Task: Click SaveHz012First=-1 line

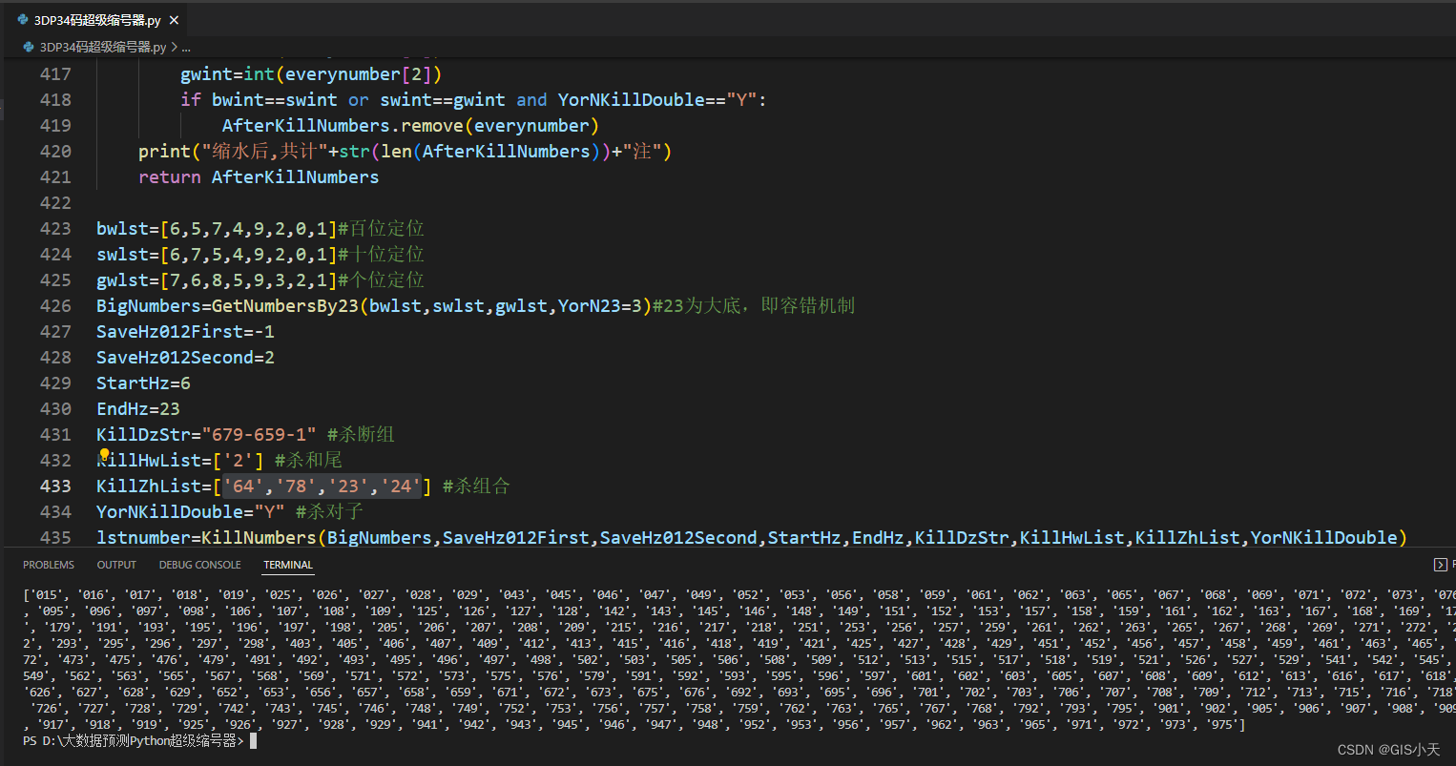Action: click(x=185, y=332)
